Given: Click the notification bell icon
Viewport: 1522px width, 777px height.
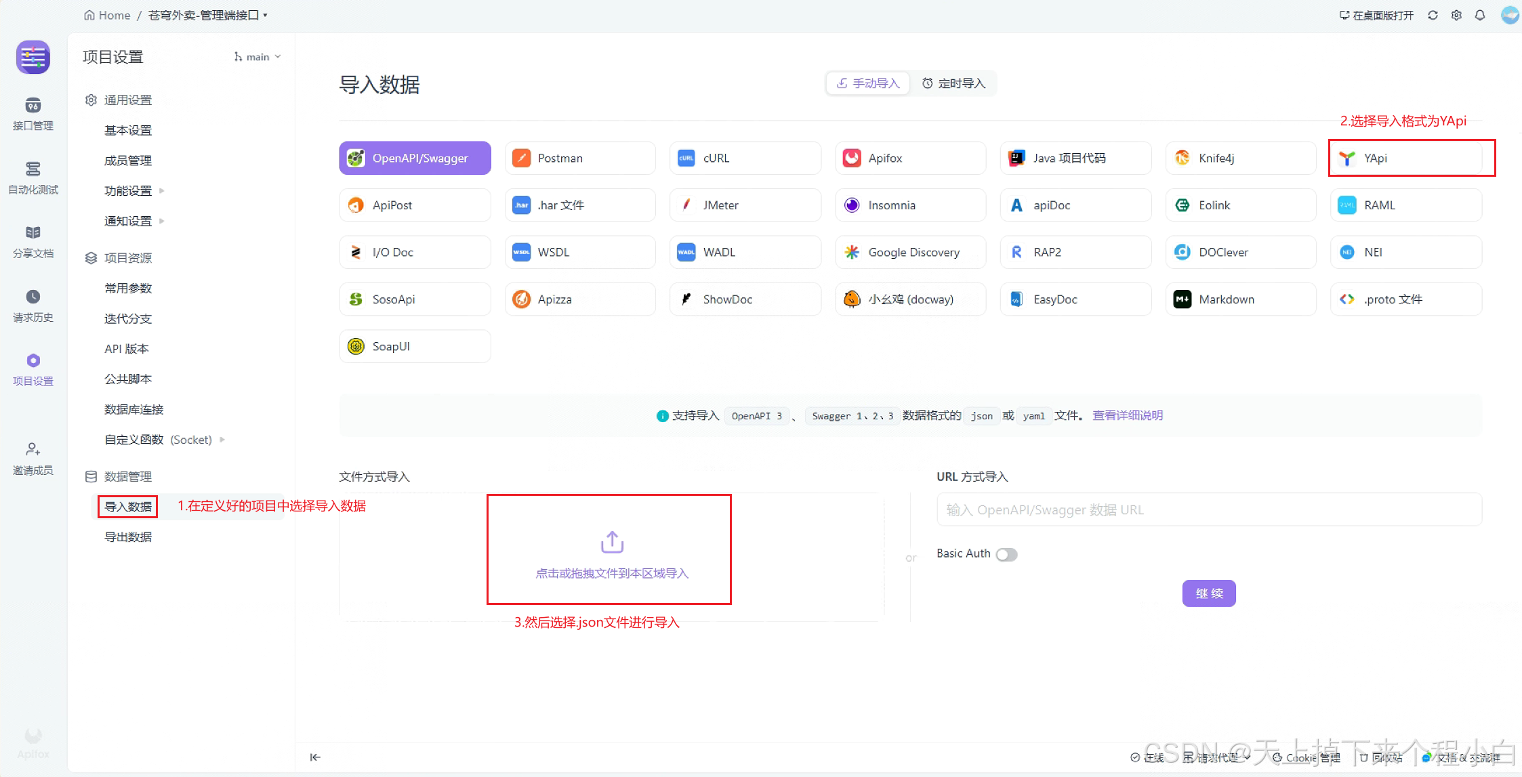Looking at the screenshot, I should point(1480,15).
